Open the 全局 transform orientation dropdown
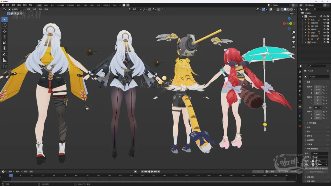The width and height of the screenshot is (331, 186). [x=135, y=9]
